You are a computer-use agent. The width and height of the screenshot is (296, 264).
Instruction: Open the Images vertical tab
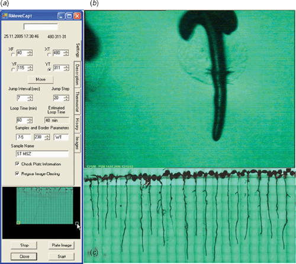pyautogui.click(x=78, y=143)
